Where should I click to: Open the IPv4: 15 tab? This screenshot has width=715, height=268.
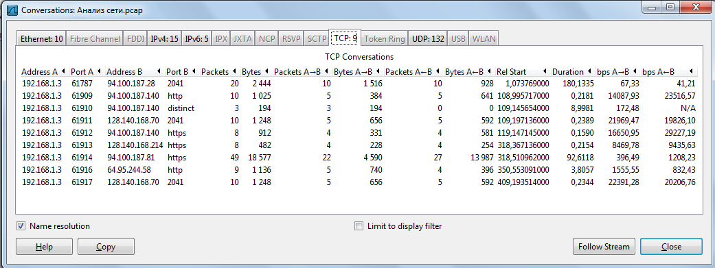(x=165, y=39)
